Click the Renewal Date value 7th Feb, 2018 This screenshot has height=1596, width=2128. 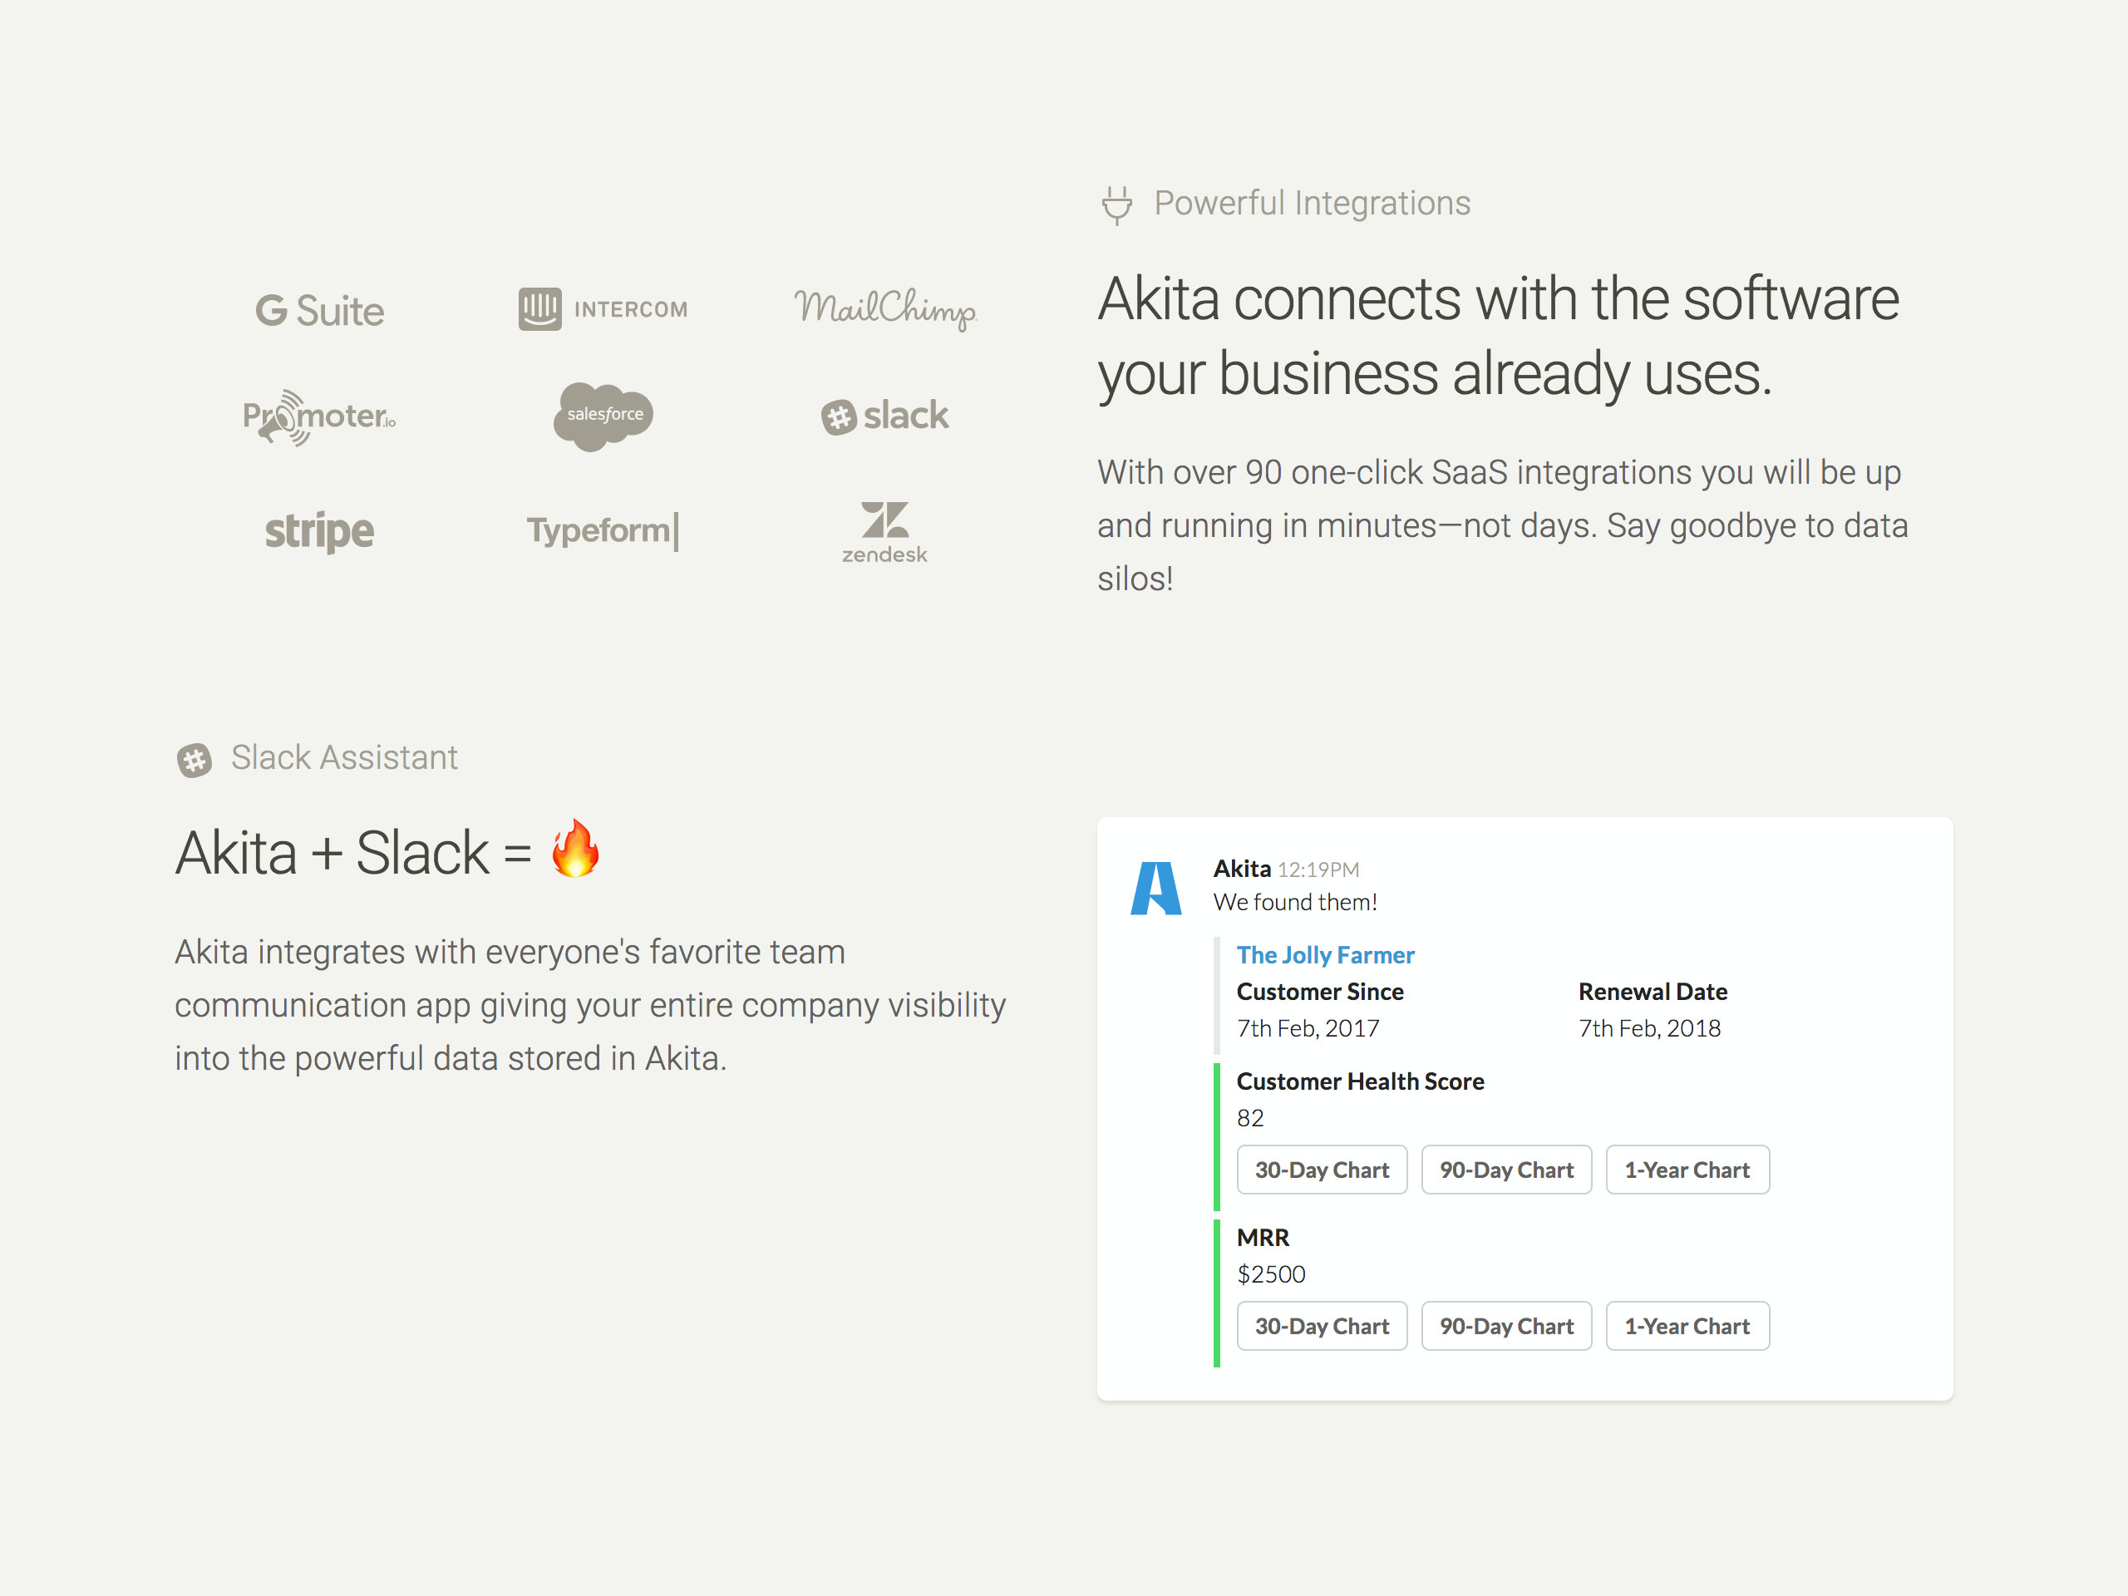[1649, 1028]
